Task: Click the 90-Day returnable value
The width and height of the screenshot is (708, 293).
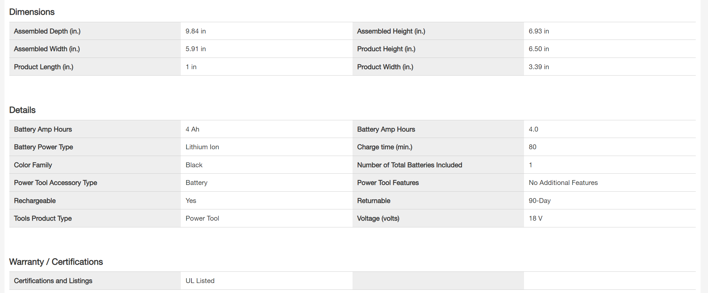Action: coord(539,201)
